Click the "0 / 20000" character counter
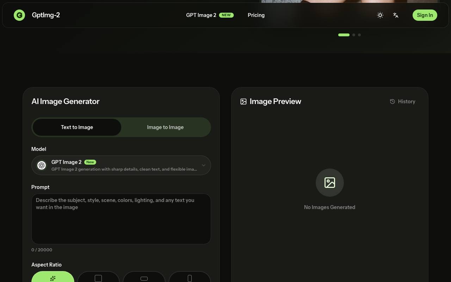 42,250
